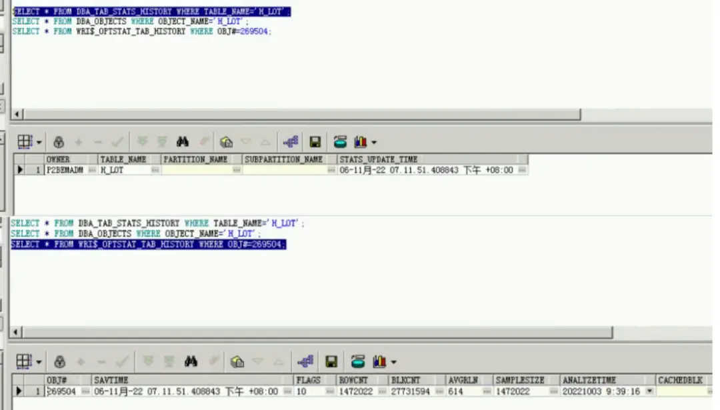The height and width of the screenshot is (410, 720).
Task: Click the WRI$_OPTSTAT_TAB_HISTORY line in upper editor
Action: coord(142,32)
